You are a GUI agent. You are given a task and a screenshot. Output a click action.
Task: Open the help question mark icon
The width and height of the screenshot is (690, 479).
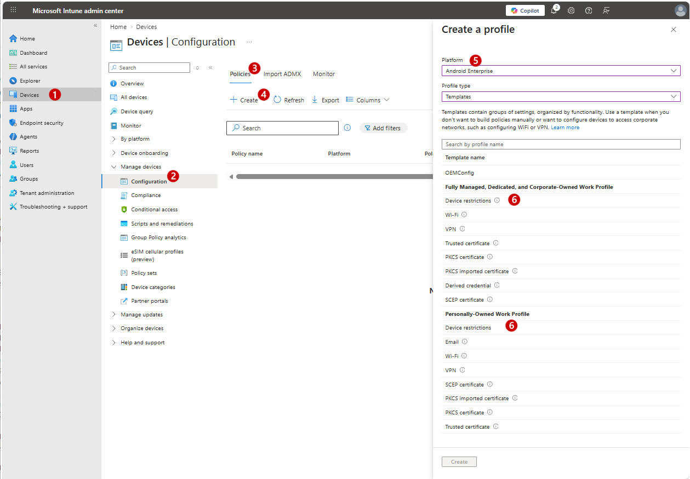(589, 10)
